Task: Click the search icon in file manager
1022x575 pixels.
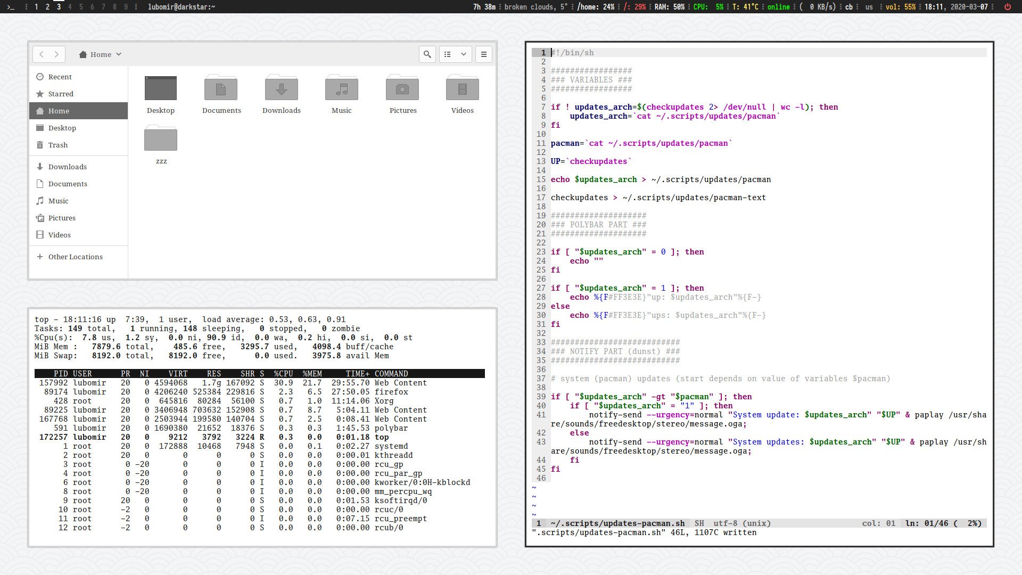Action: [427, 54]
